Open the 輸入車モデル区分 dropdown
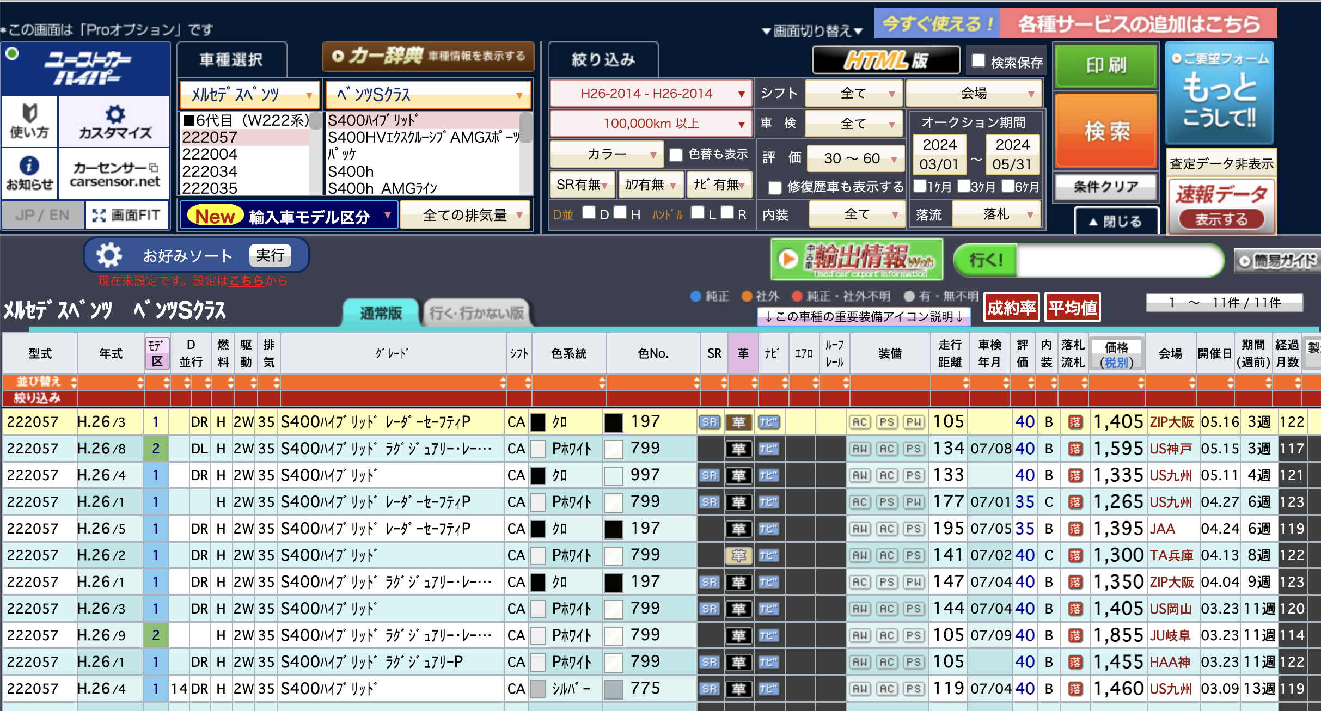Screen dimensions: 1321x711 pos(289,216)
